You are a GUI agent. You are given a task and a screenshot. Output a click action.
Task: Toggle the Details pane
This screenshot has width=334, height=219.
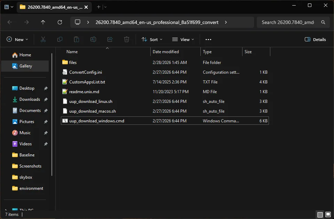coord(315,39)
